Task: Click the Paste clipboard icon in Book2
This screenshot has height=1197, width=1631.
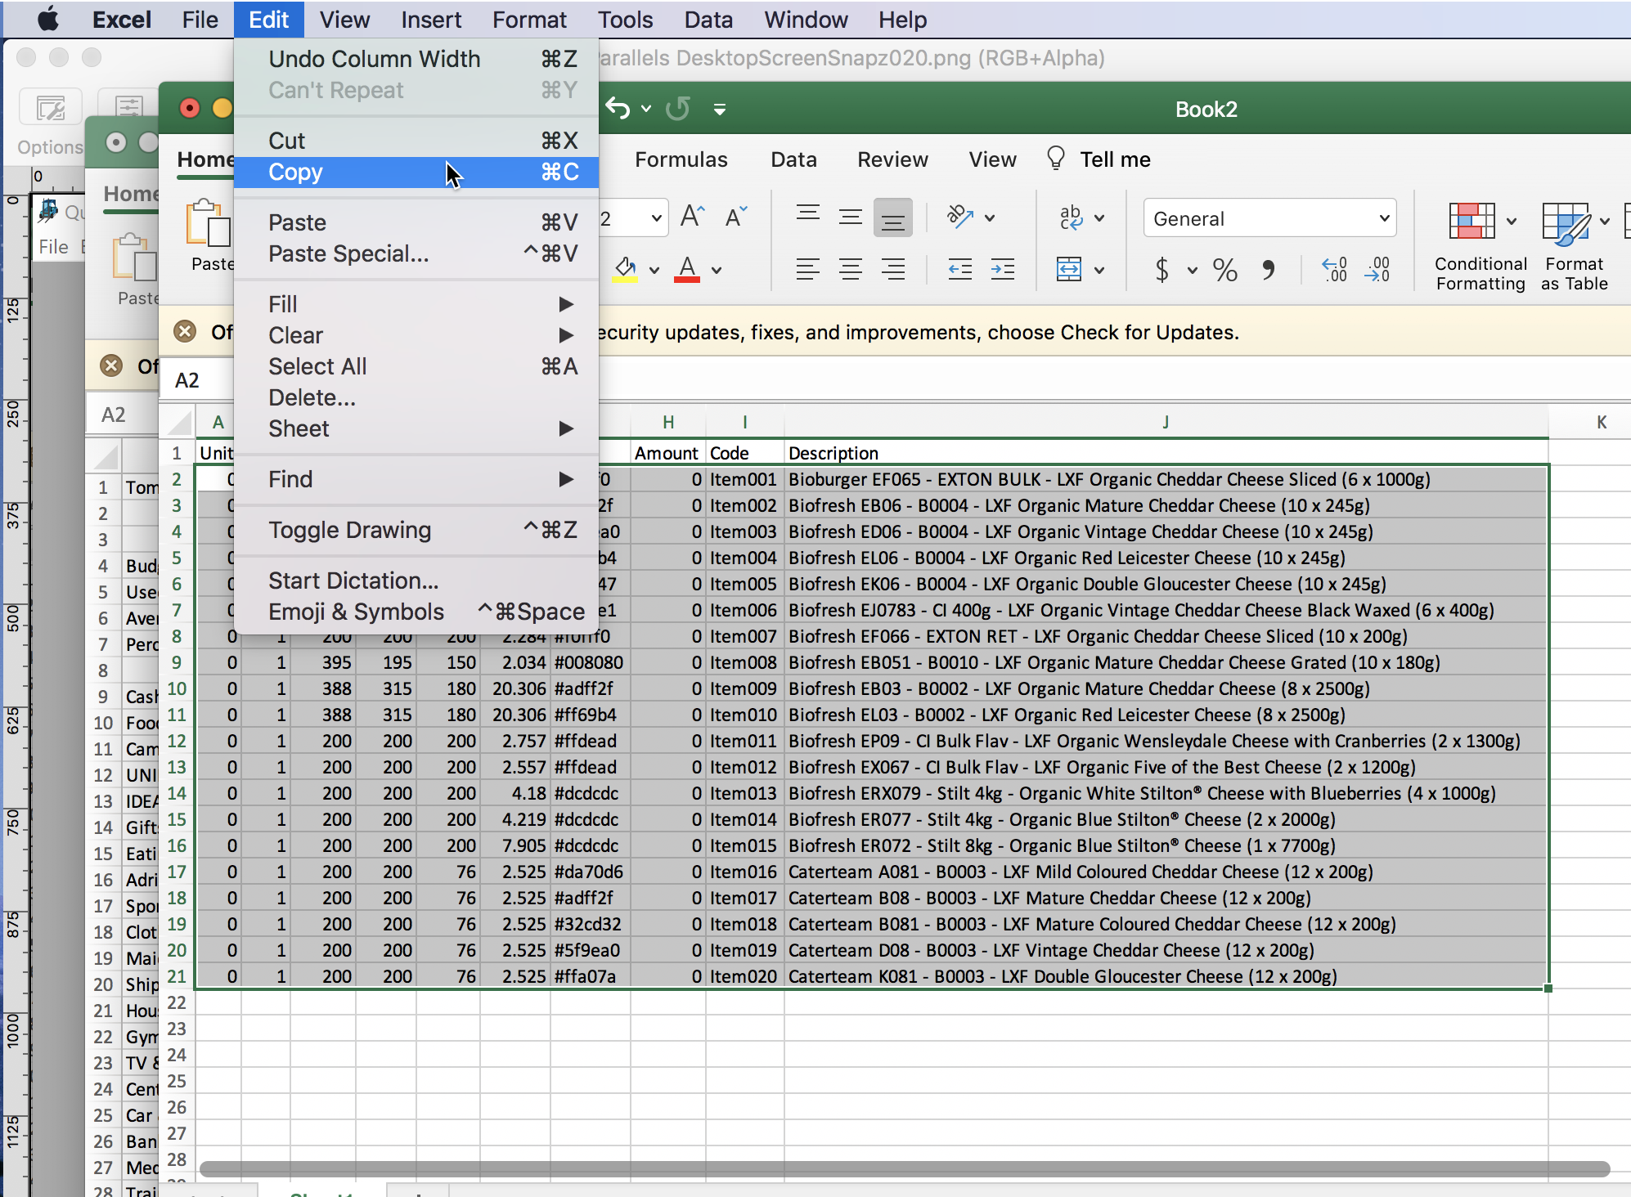Action: [x=208, y=222]
